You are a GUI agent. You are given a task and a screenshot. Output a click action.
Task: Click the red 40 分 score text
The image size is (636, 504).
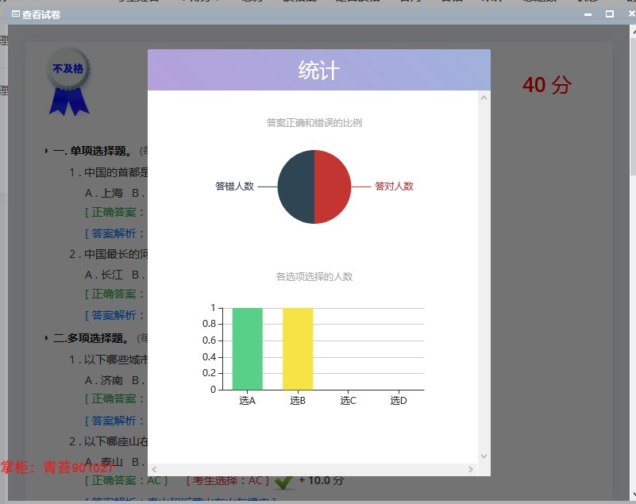(x=545, y=84)
